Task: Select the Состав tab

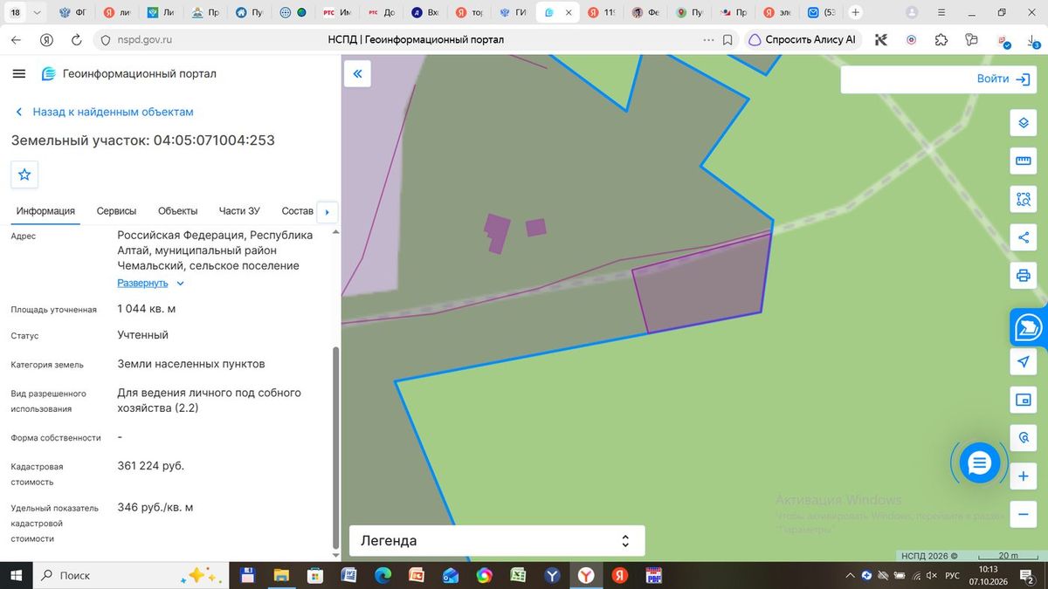Action: pyautogui.click(x=298, y=211)
